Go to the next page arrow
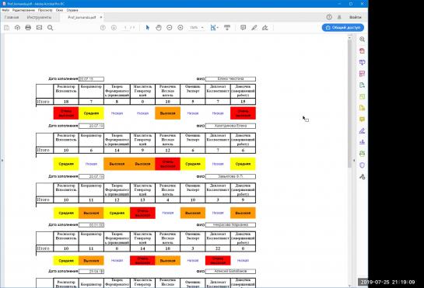This screenshot has height=288, width=424. click(114, 27)
